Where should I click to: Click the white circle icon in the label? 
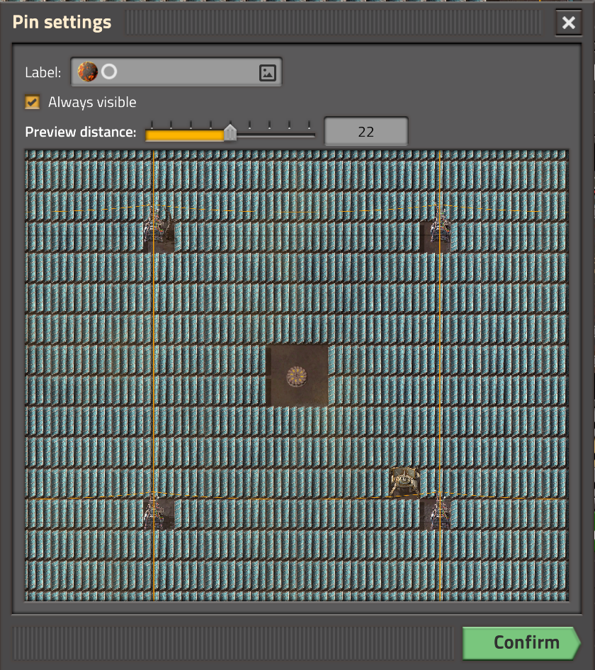pos(109,72)
